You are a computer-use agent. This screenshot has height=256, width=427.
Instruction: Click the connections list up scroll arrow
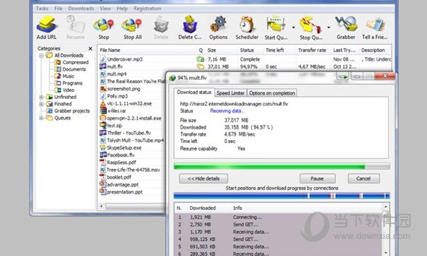386,207
